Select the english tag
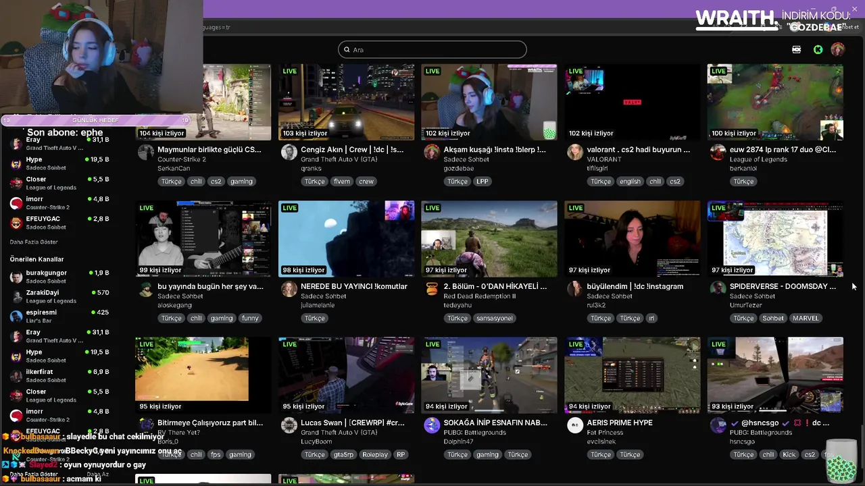865x486 pixels. coord(630,182)
